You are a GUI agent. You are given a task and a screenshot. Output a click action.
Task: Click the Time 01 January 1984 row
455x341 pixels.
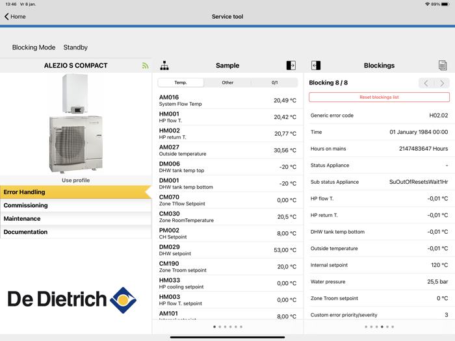point(379,132)
